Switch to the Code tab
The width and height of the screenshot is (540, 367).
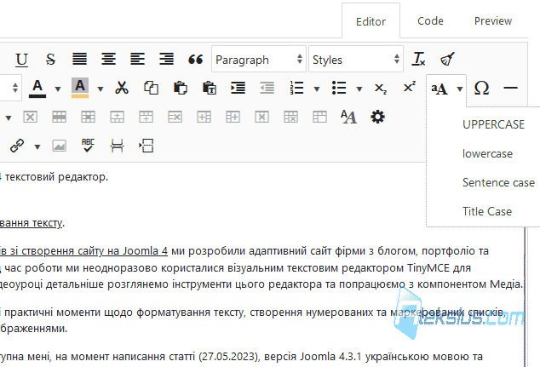(430, 21)
